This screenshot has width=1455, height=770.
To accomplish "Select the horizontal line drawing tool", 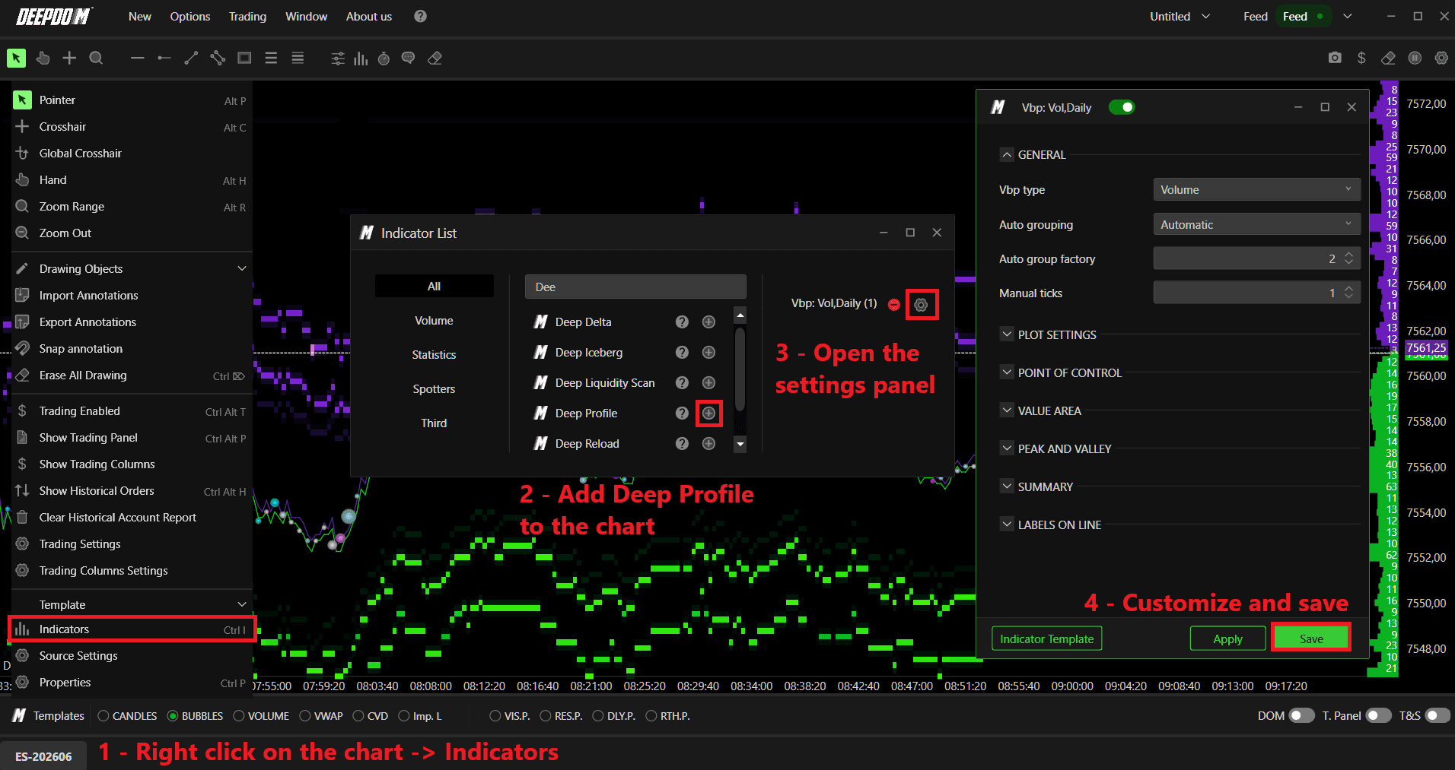I will tap(137, 58).
